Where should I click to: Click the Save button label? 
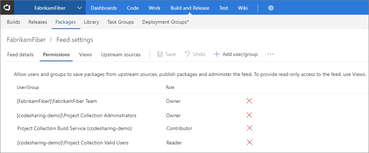(x=171, y=54)
